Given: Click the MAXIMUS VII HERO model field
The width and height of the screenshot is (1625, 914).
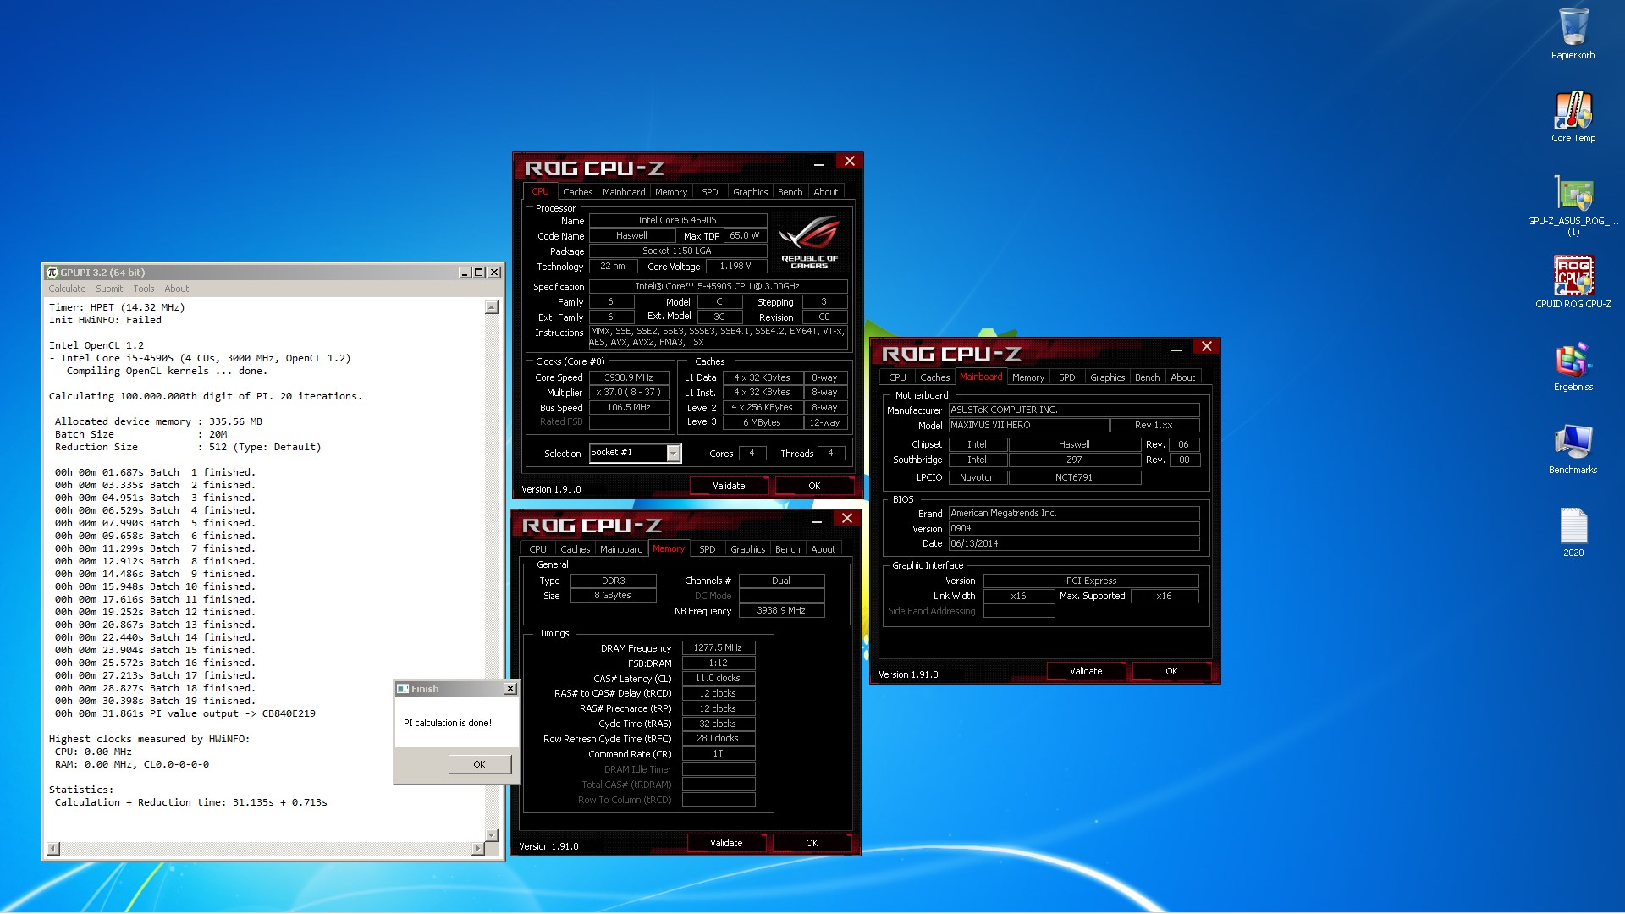Looking at the screenshot, I should [x=1028, y=426].
